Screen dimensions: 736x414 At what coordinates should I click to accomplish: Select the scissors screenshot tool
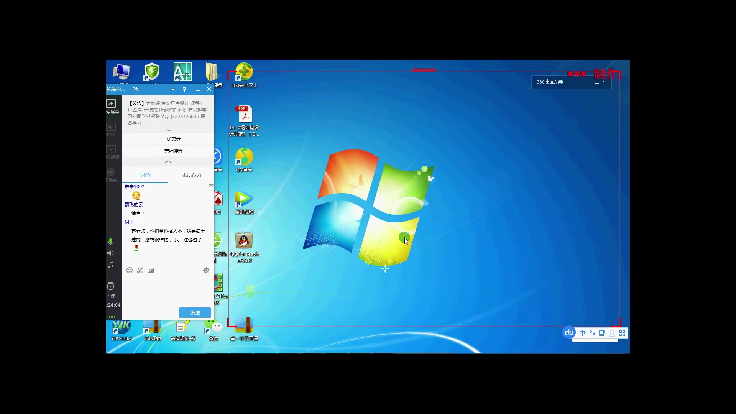140,270
